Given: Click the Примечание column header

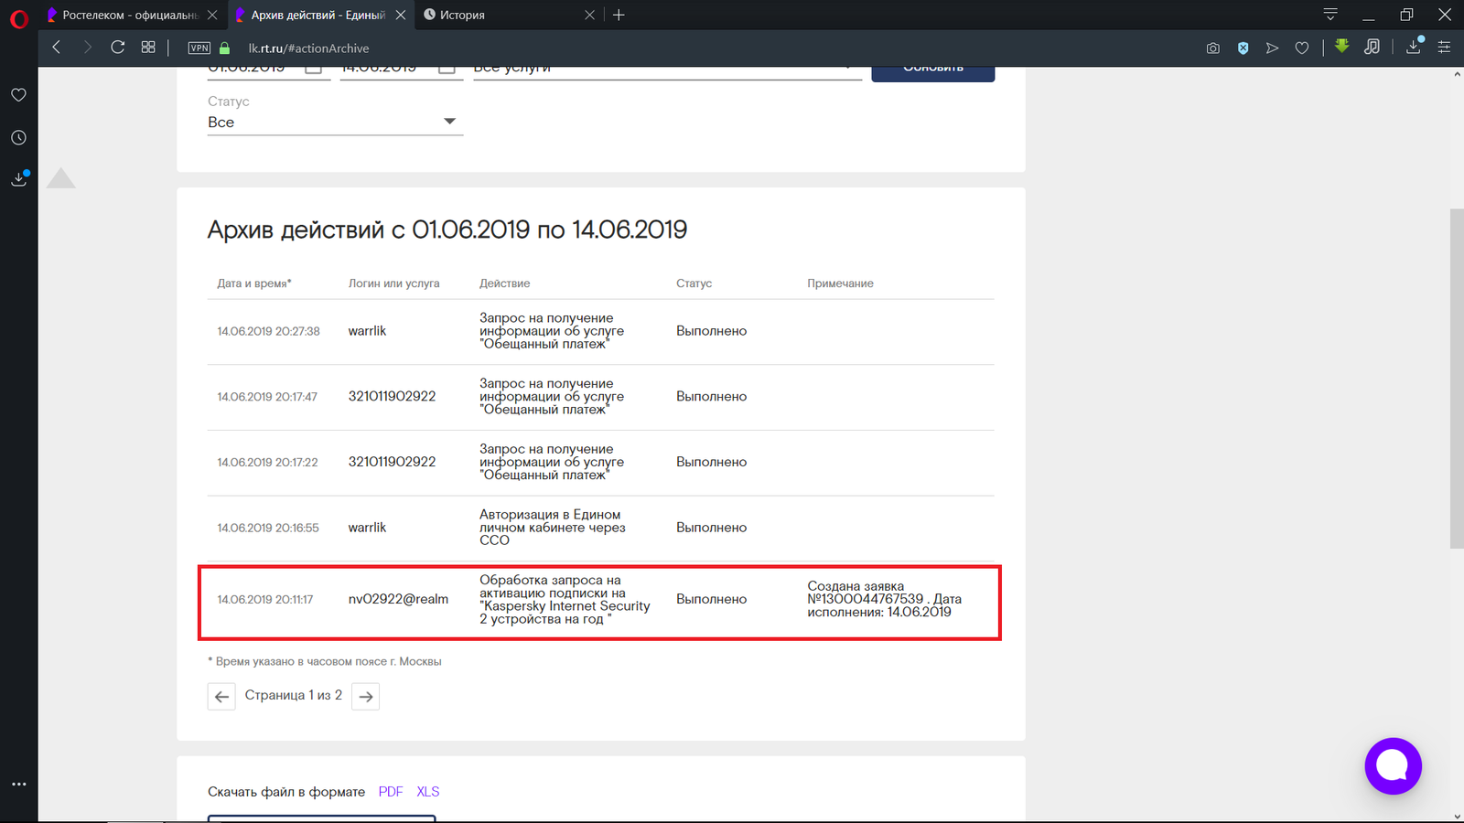Looking at the screenshot, I should click(x=840, y=283).
